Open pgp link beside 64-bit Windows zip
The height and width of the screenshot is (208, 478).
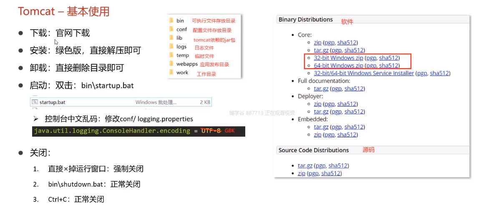(x=371, y=65)
